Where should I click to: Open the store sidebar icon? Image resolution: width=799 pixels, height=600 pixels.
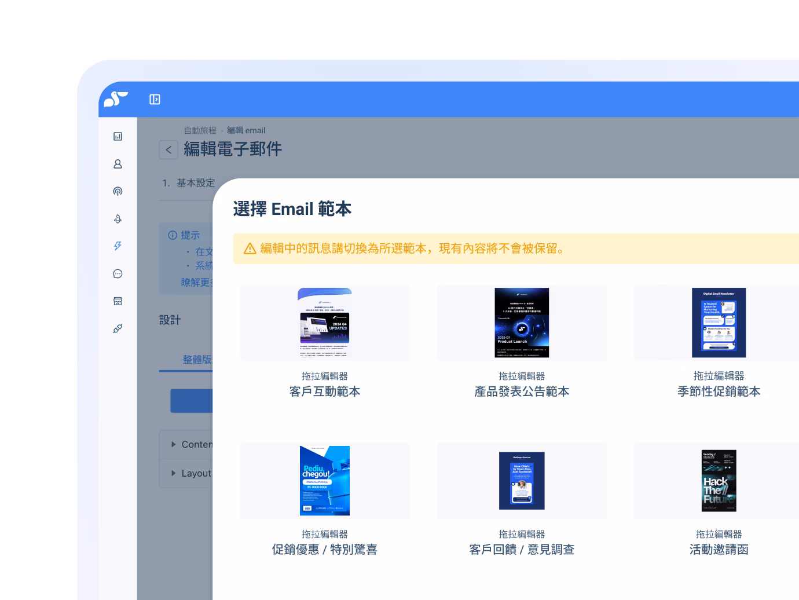(118, 301)
